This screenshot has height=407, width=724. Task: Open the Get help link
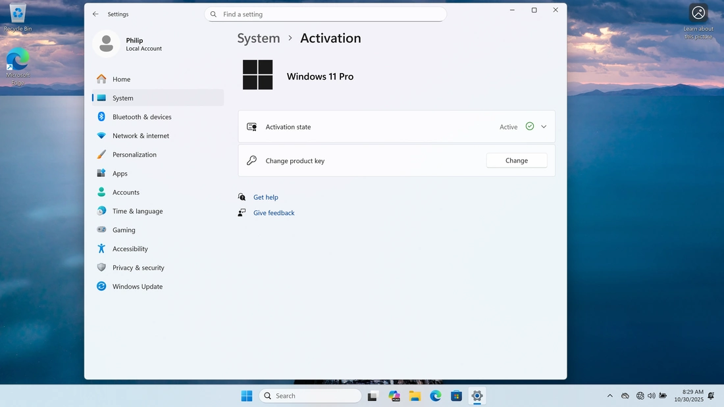click(266, 197)
